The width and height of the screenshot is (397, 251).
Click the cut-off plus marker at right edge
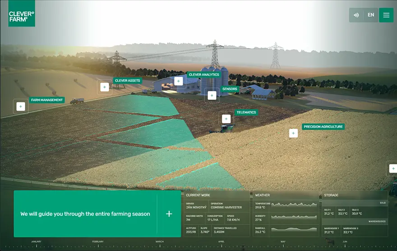pos(393,169)
